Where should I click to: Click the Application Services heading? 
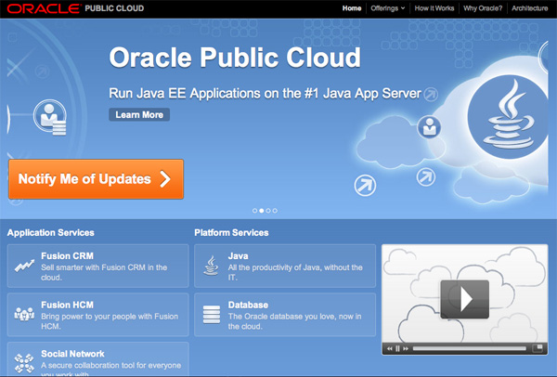click(x=50, y=233)
